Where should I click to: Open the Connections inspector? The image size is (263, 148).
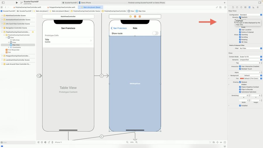(x=258, y=7)
